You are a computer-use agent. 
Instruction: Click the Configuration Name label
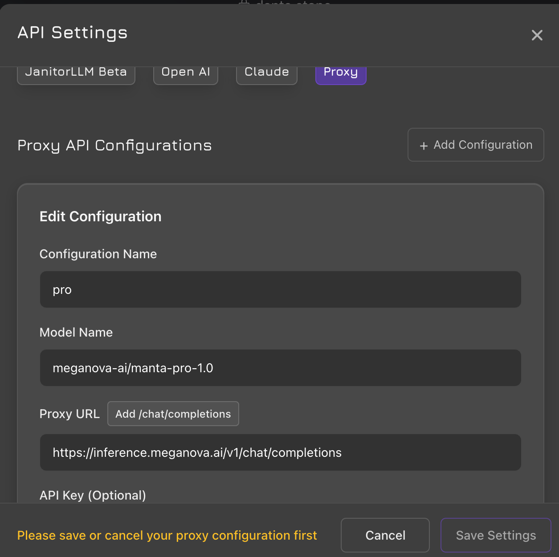(x=98, y=254)
